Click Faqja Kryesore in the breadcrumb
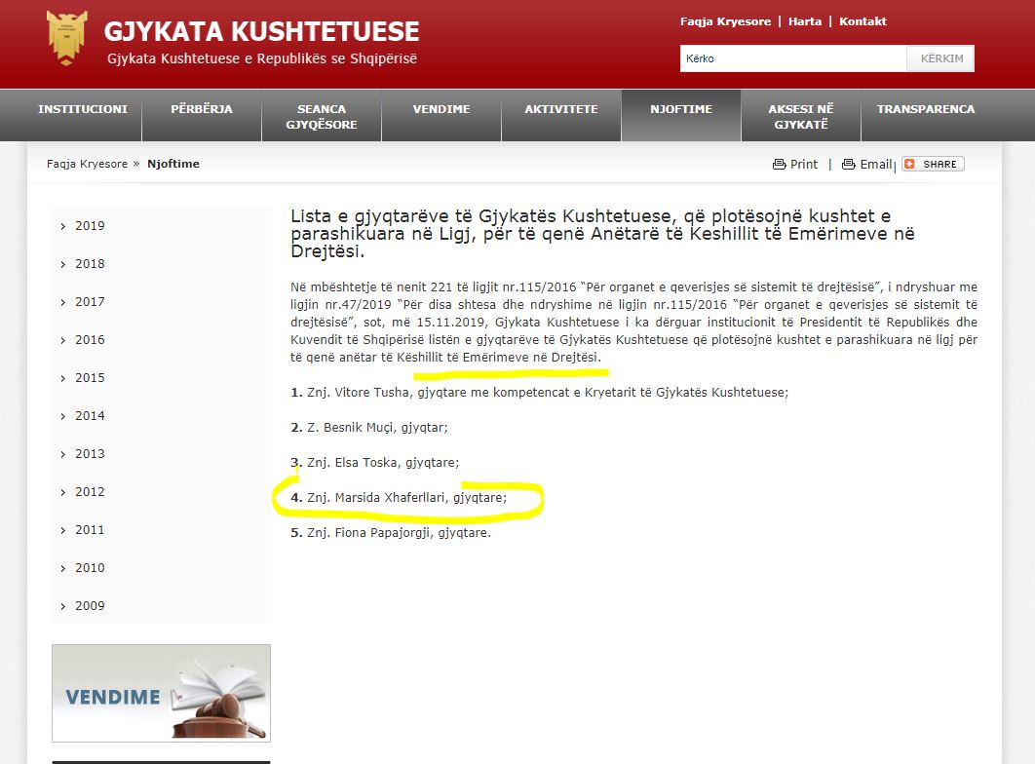Viewport: 1035px width, 764px height. (x=87, y=164)
